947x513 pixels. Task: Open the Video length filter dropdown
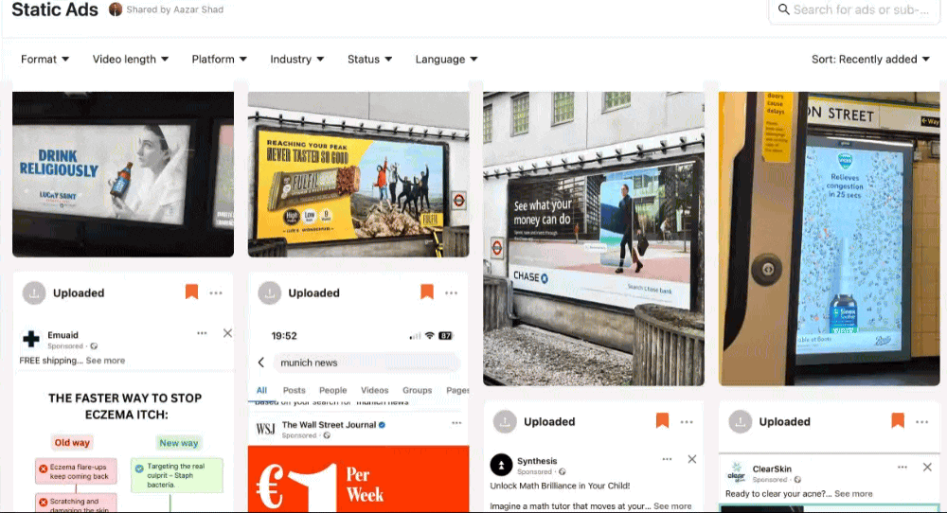pyautogui.click(x=130, y=59)
